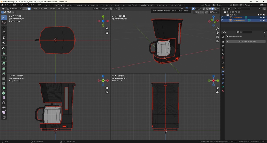Select the Cursor tool in the left toolbar
The height and width of the screenshot is (143, 267).
[x=4, y=22]
